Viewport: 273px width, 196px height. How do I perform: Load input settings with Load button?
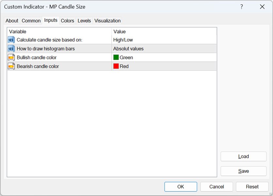tap(243, 156)
